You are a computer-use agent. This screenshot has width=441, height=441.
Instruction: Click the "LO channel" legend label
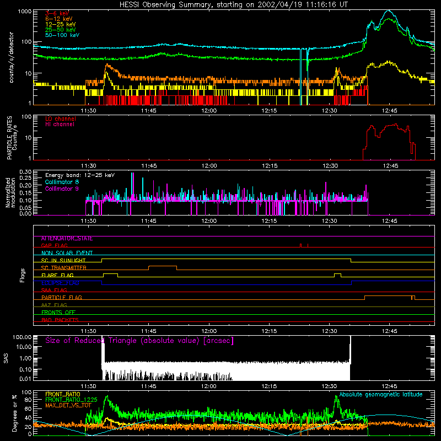pos(61,119)
